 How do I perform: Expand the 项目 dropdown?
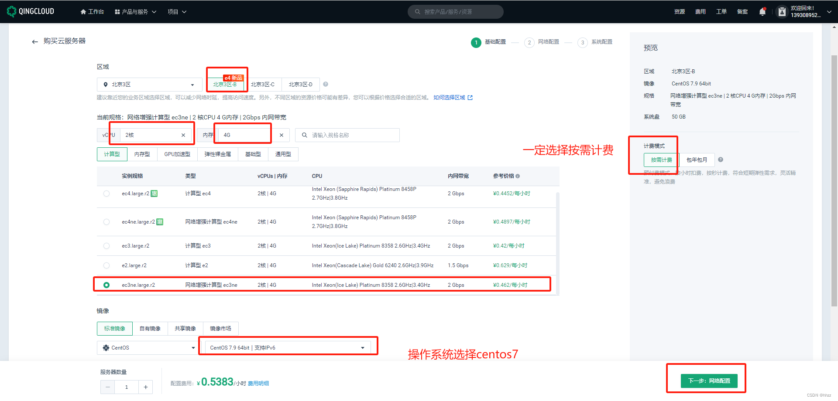[x=177, y=12]
